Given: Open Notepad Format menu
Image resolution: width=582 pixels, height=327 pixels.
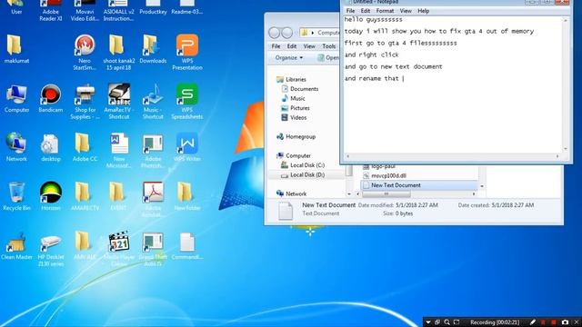Looking at the screenshot, I should (385, 11).
